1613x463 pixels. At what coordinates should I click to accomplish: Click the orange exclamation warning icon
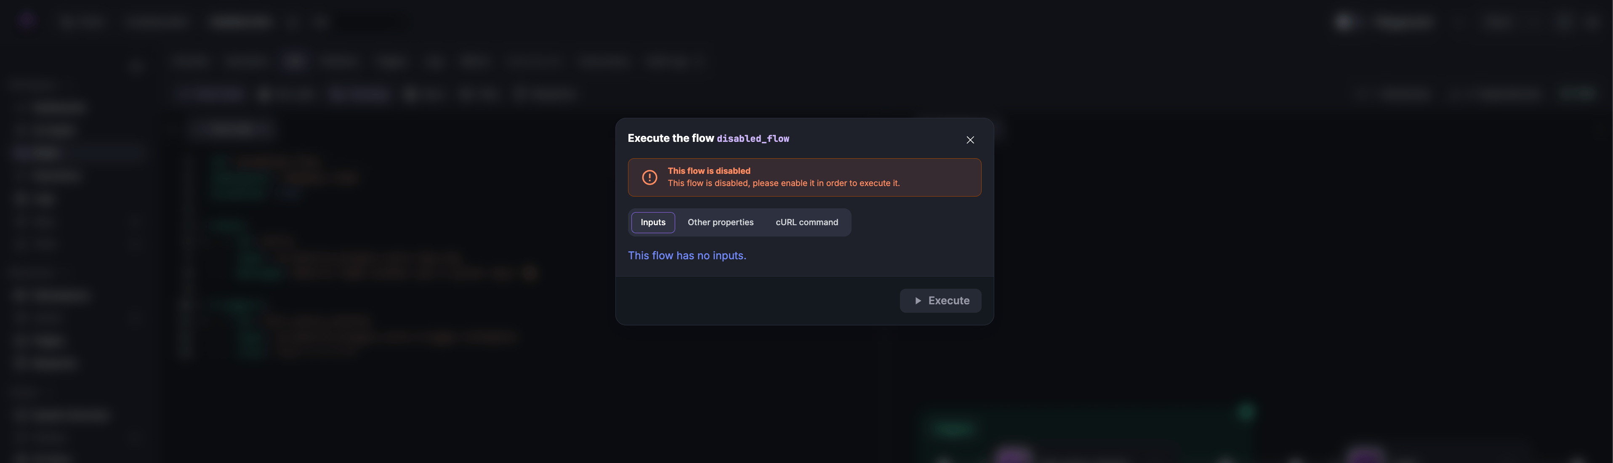[649, 177]
